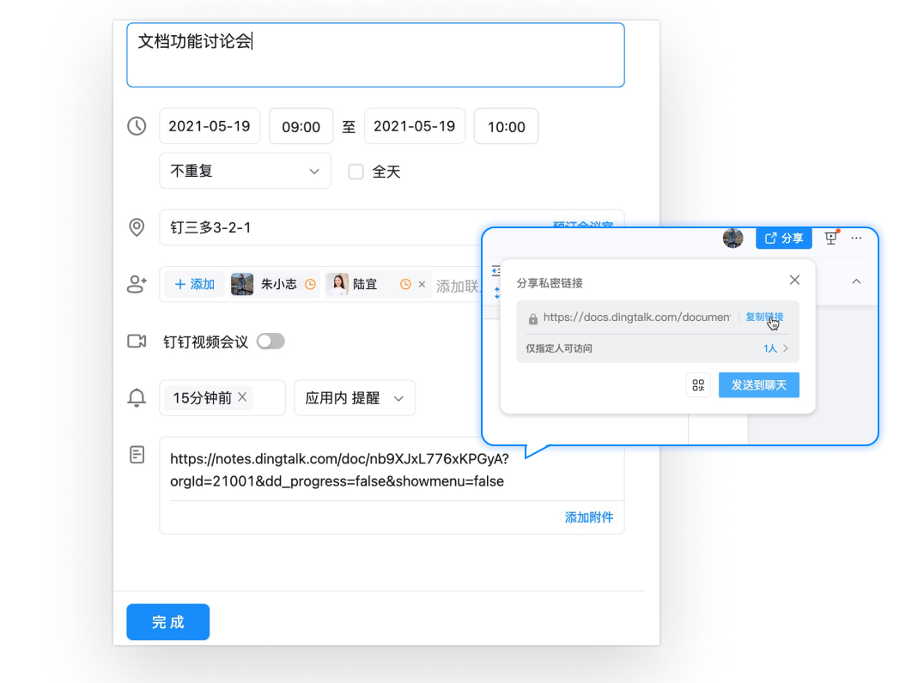This screenshot has width=924, height=683.
Task: Open the QR code sharing option
Action: pyautogui.click(x=698, y=384)
